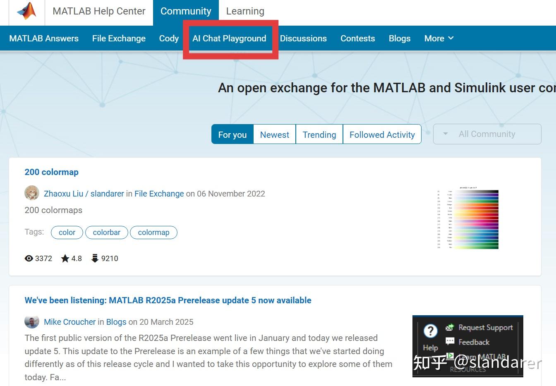Open the 200 colormap post
This screenshot has width=556, height=386.
(51, 172)
